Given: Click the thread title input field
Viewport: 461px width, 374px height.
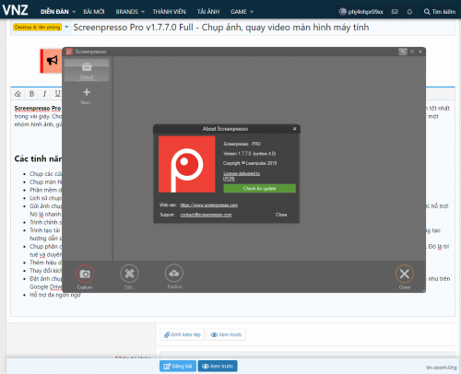Looking at the screenshot, I should [263, 28].
